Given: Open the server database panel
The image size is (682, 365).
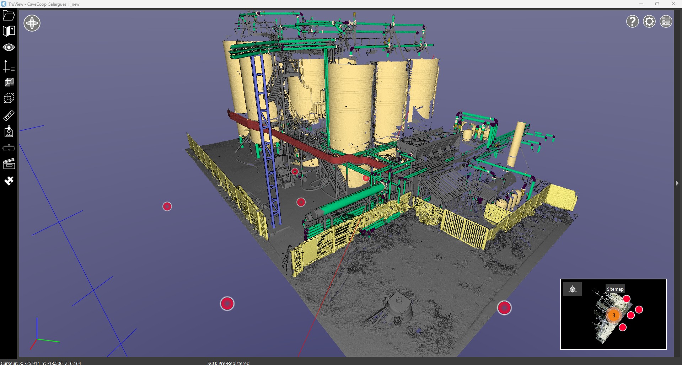Looking at the screenshot, I should [x=666, y=21].
